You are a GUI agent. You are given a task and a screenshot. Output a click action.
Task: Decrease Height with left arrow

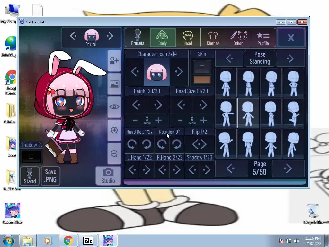pyautogui.click(x=136, y=105)
